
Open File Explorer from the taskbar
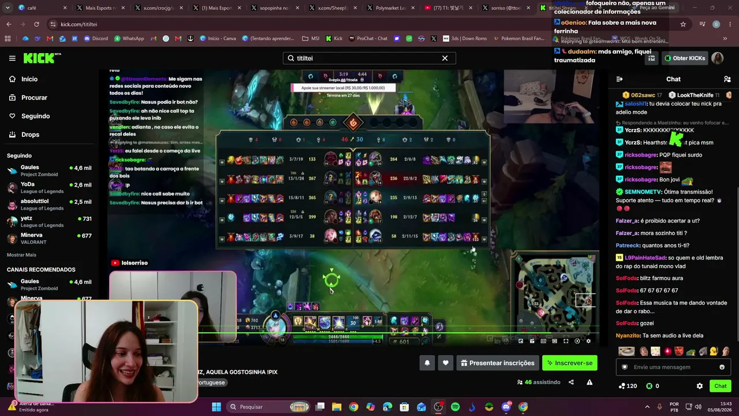pyautogui.click(x=337, y=407)
